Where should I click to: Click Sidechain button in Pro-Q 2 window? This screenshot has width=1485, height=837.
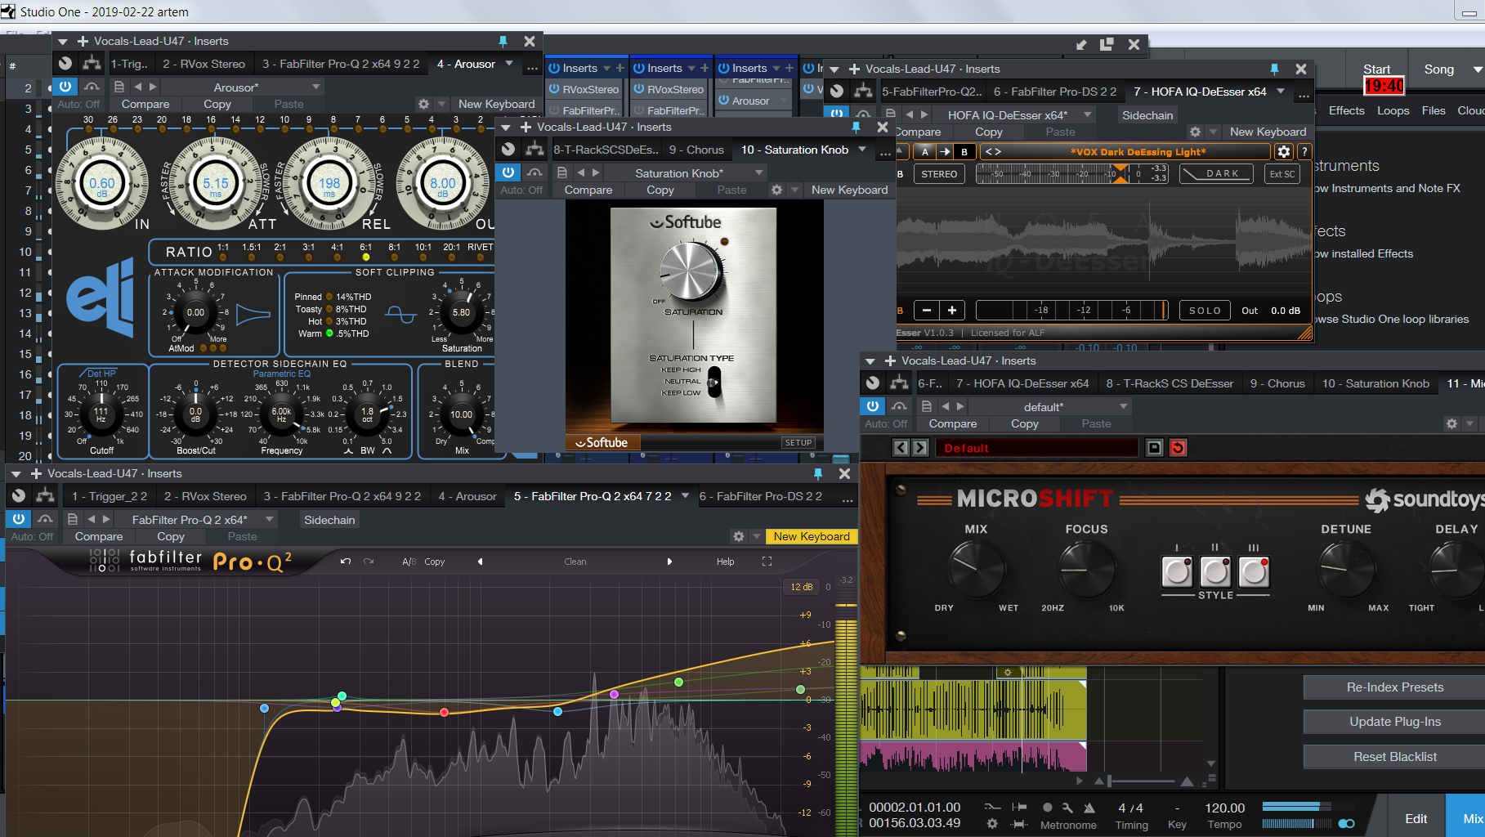[329, 520]
